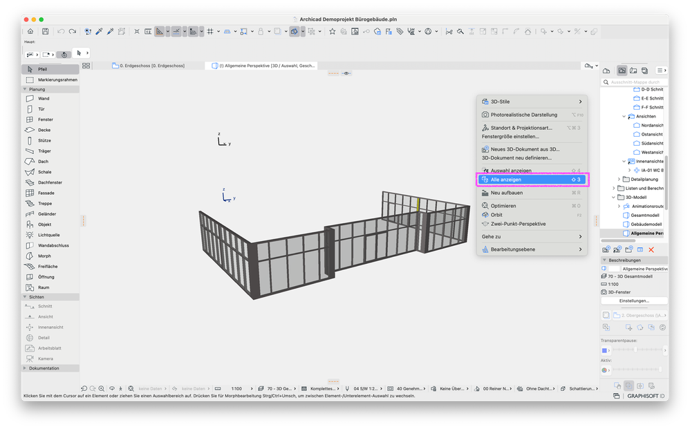Choose the Fassade curtain wall tool
The height and width of the screenshot is (429, 690).
46,193
